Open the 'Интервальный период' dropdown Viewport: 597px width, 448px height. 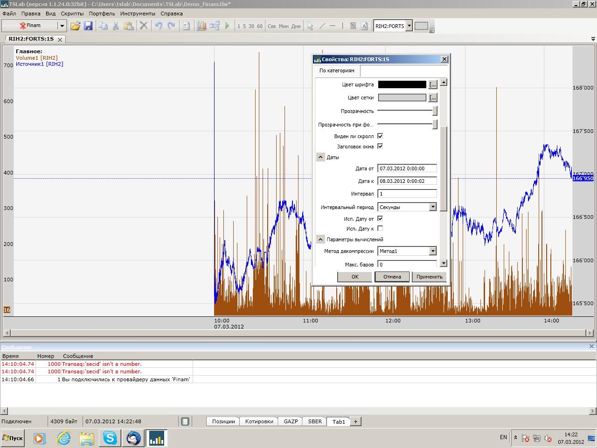point(432,207)
